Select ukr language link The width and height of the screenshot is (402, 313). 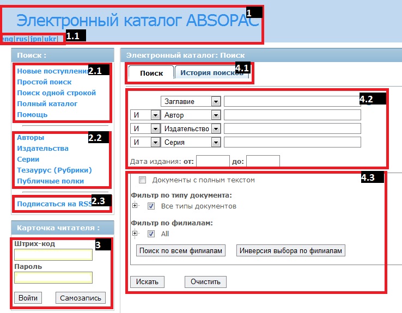50,39
